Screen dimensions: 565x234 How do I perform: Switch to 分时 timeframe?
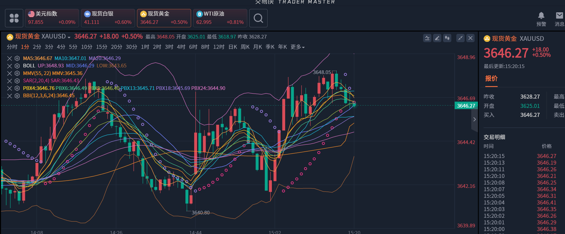(x=12, y=47)
